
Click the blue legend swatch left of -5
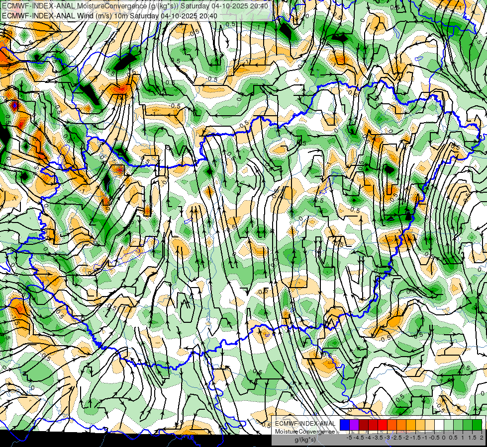click(x=345, y=425)
